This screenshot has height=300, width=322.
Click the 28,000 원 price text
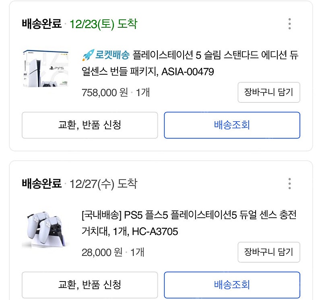(x=102, y=253)
